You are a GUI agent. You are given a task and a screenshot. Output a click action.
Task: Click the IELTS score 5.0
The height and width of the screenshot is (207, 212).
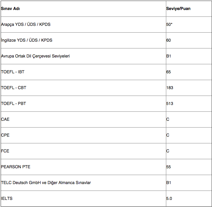[169, 199]
